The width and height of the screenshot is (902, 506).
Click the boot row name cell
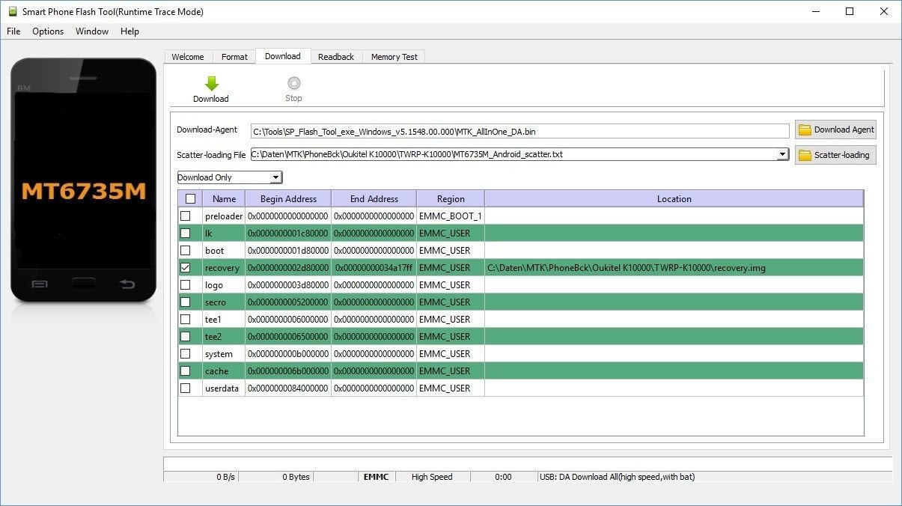(224, 250)
